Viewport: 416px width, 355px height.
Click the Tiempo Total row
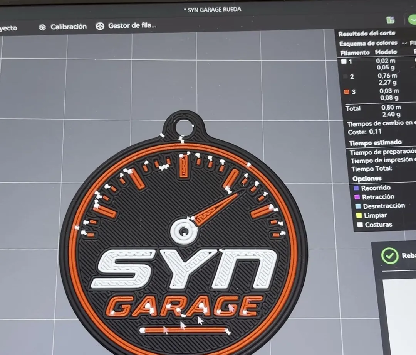coord(372,169)
